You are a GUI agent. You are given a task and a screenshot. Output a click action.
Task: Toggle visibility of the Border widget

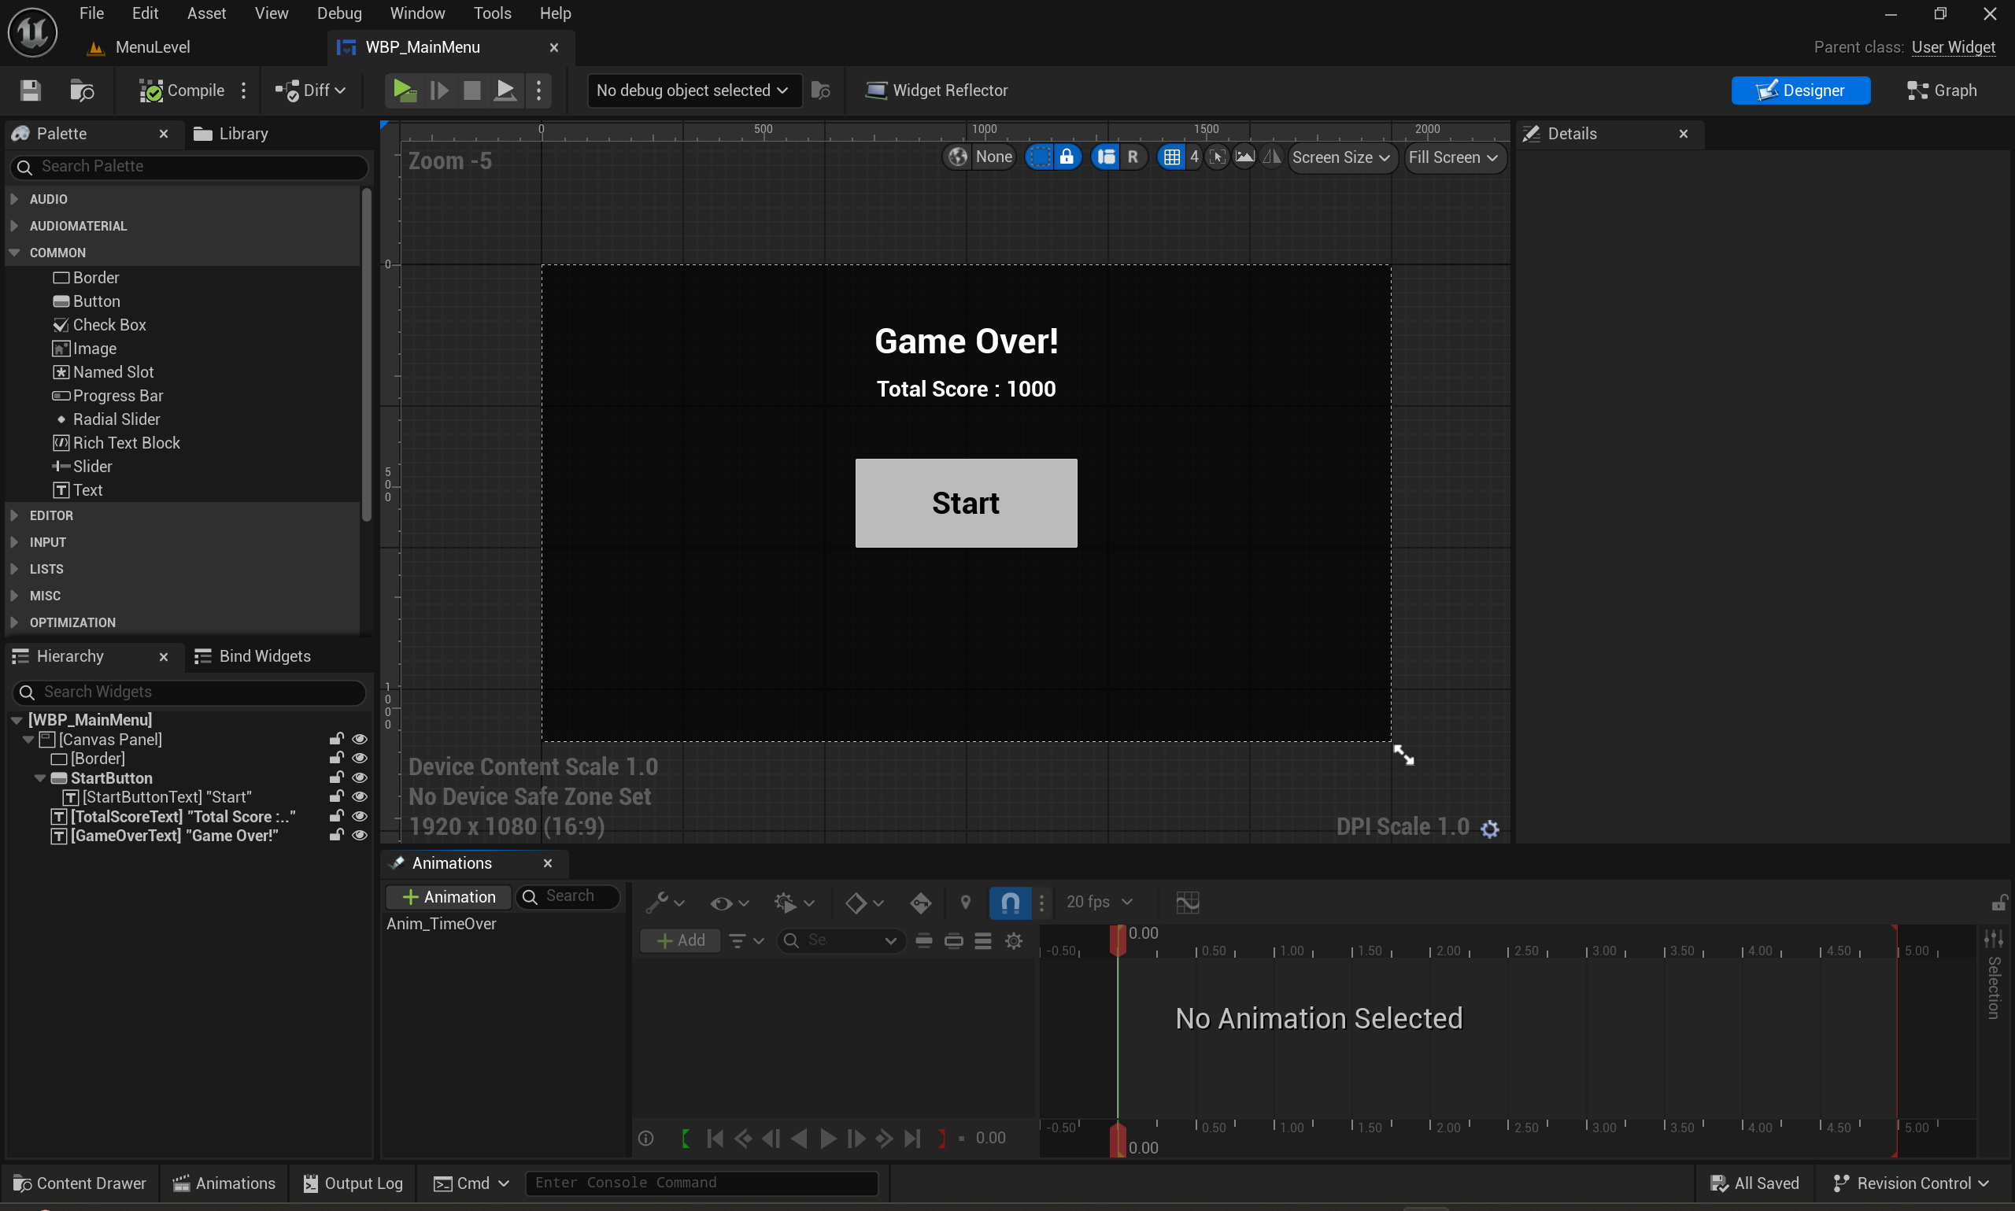coord(360,758)
